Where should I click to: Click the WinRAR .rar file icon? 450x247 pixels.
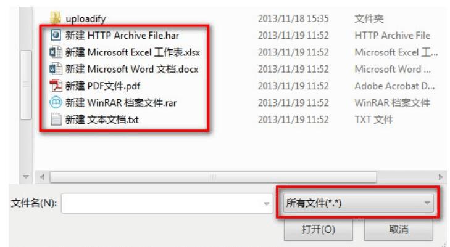click(56, 102)
